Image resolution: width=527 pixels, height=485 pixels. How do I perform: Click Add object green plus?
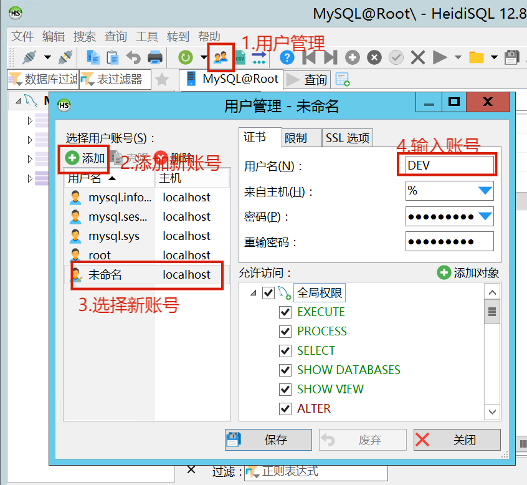coord(444,272)
